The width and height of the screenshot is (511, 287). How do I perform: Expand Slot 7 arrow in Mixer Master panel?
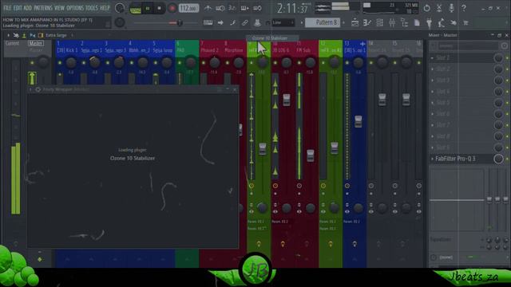433,125
